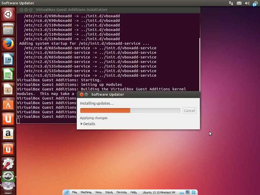Click the installing updates progress bar
The image size is (260, 195).
pyautogui.click(x=130, y=111)
